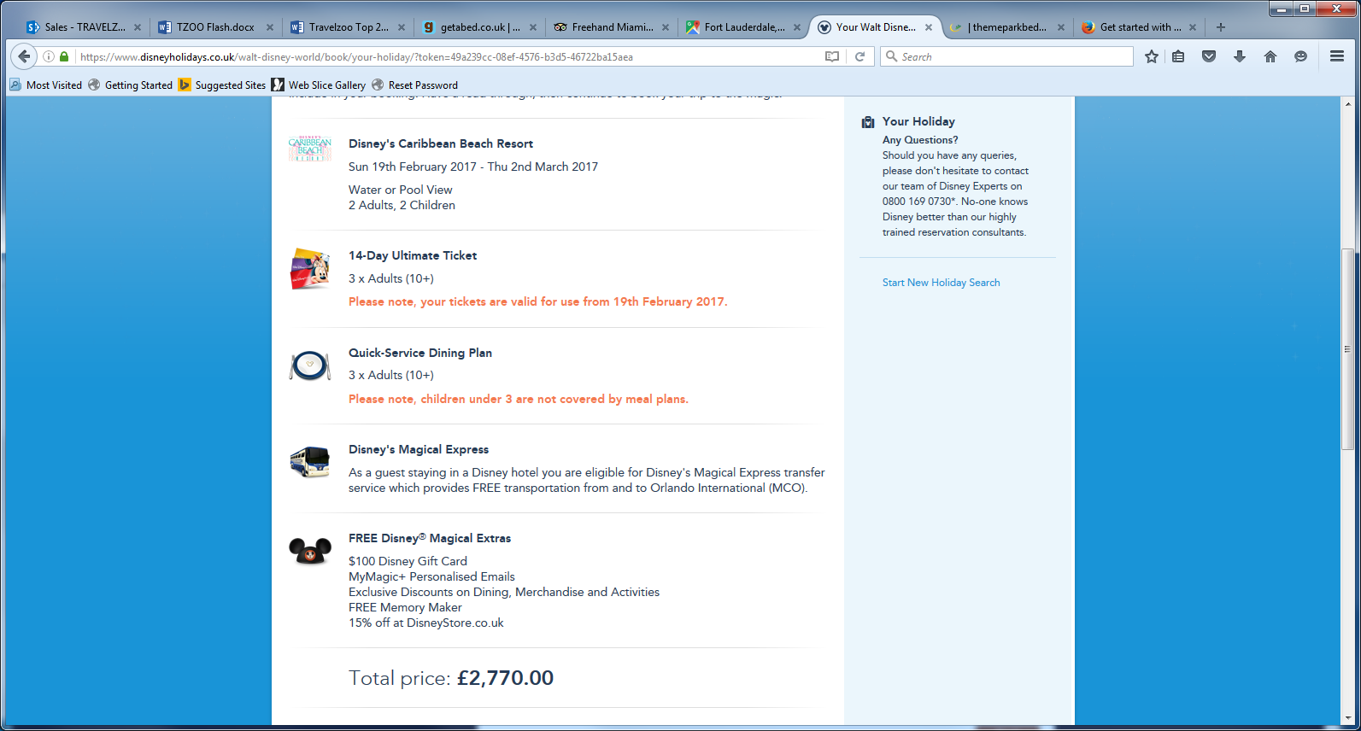Open a new tab with plus button
The image size is (1361, 731).
click(x=1221, y=27)
